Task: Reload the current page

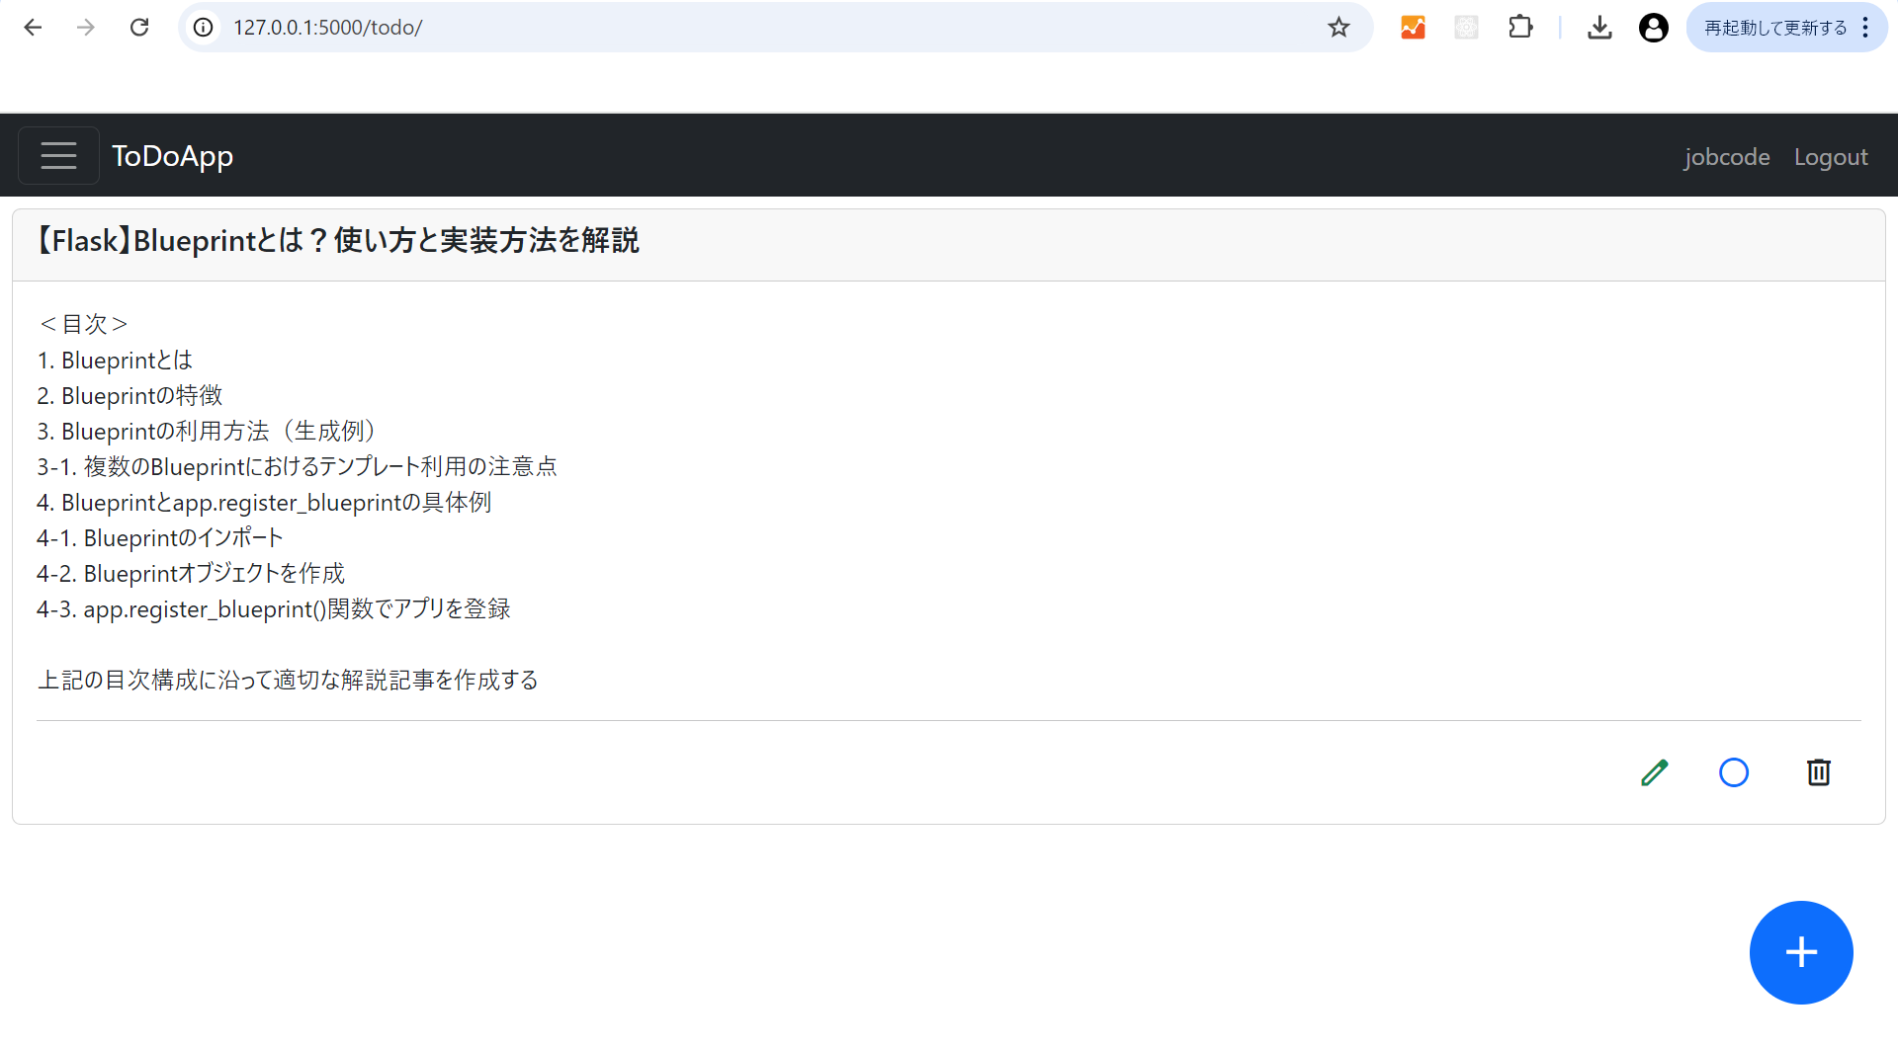Action: tap(139, 27)
